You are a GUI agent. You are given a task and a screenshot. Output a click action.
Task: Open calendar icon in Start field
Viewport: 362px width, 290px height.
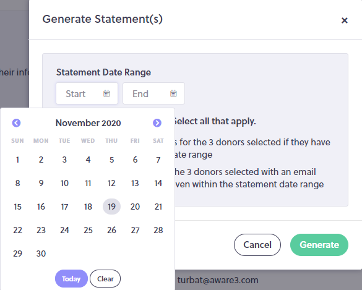point(106,93)
